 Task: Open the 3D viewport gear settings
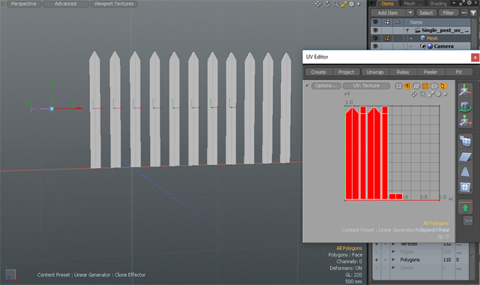point(352,4)
